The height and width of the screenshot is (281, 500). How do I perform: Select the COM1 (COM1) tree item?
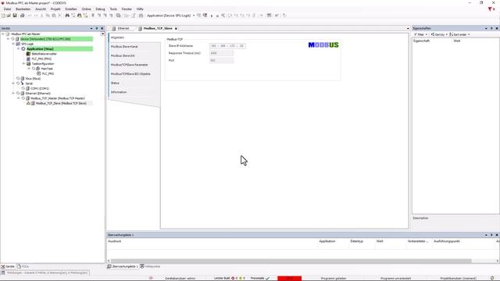[40, 88]
